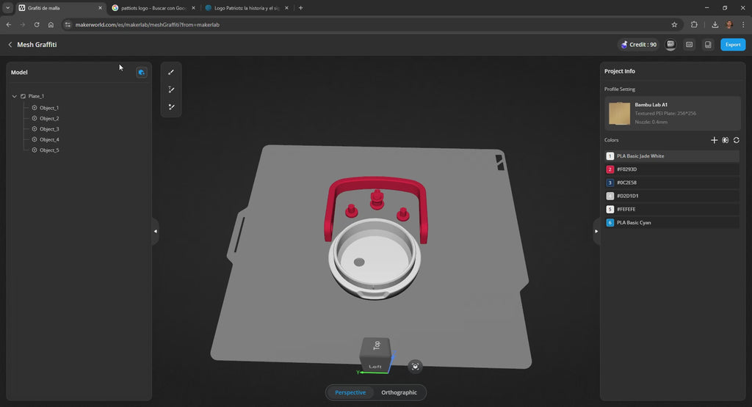
Task: Select red color 2 #F0293D
Action: coord(672,169)
